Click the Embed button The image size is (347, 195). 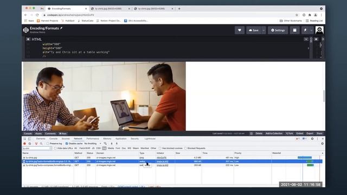(x=300, y=133)
